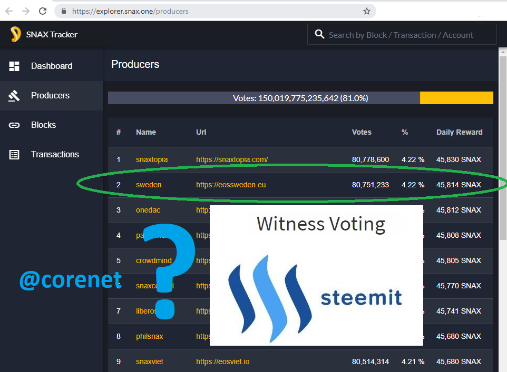Focus Search by Block / Transaction / Account field

click(402, 34)
